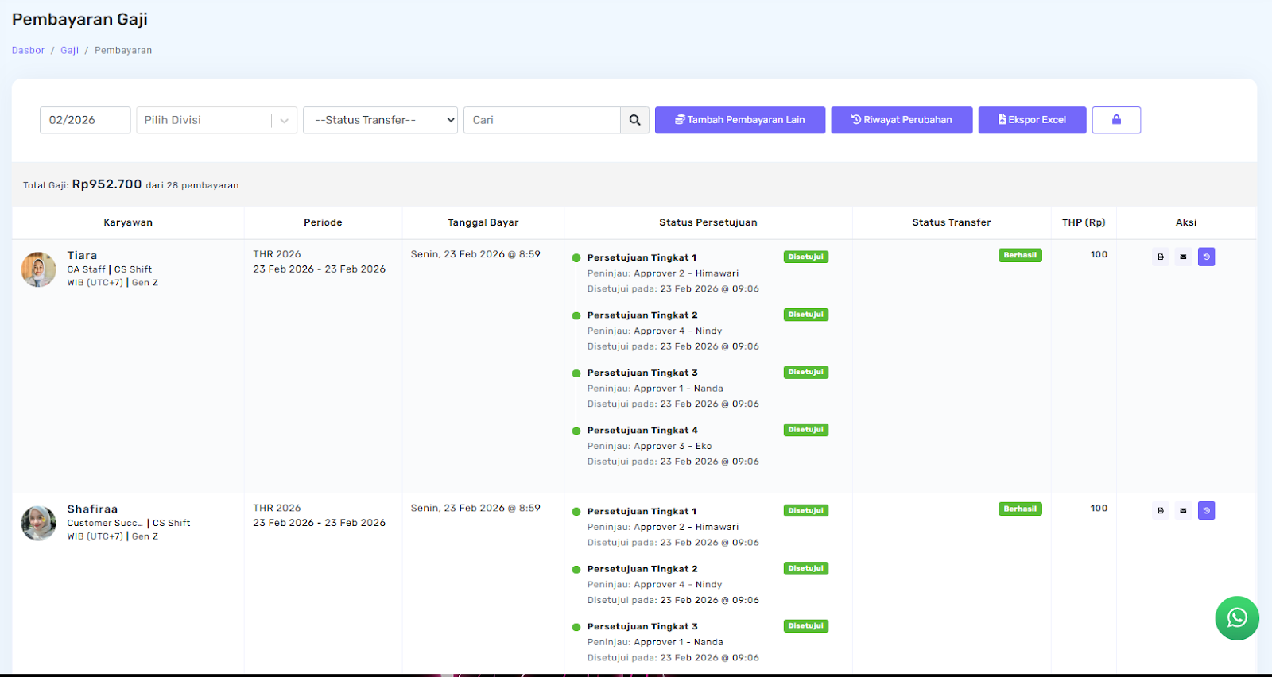Open the 02/2026 period picker
The image size is (1272, 677).
(x=85, y=120)
